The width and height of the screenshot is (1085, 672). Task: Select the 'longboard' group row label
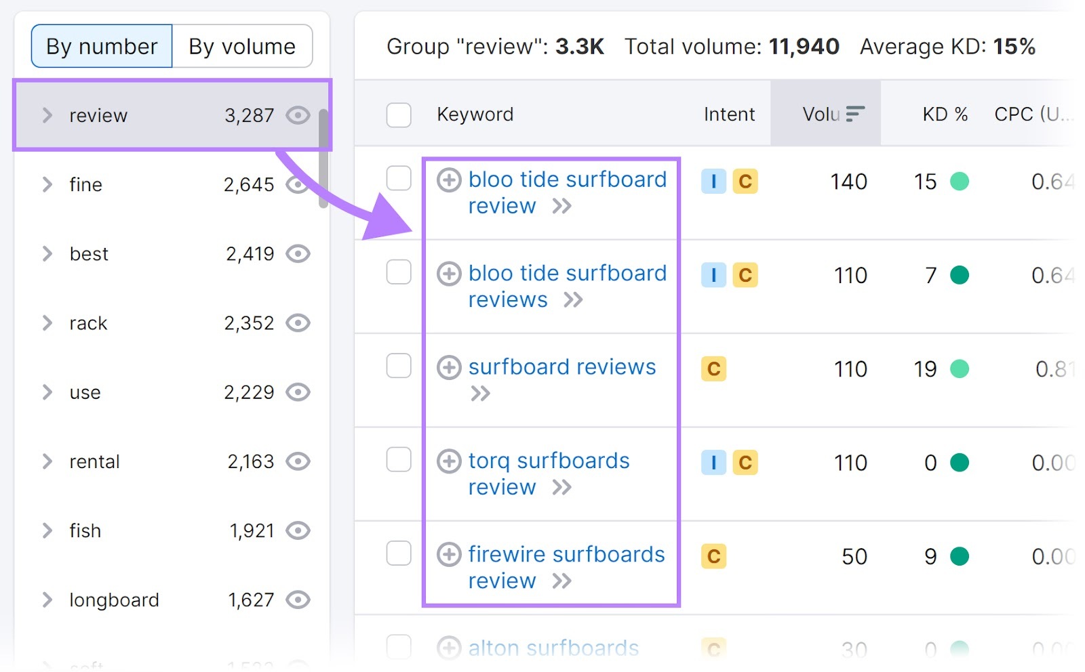(x=114, y=600)
